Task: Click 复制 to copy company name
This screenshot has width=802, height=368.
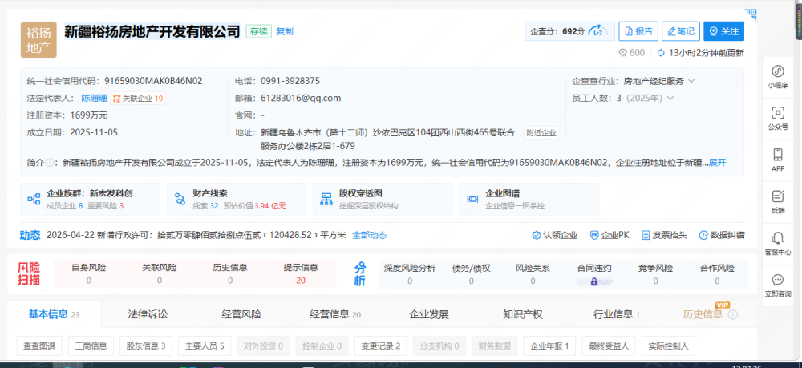Action: [x=285, y=31]
